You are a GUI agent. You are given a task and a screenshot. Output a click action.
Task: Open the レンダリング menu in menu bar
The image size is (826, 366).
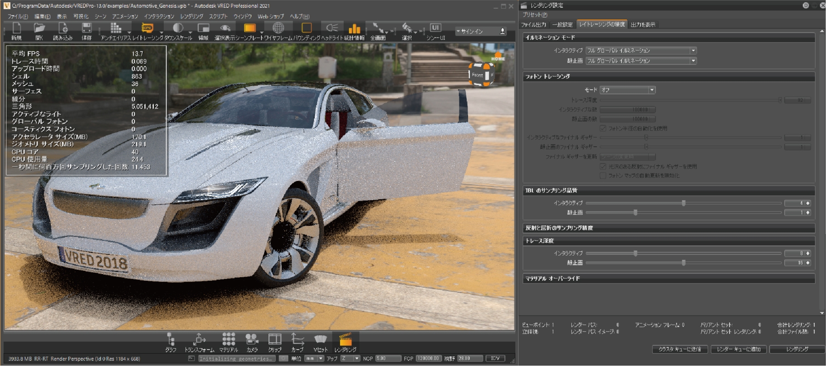click(x=191, y=16)
